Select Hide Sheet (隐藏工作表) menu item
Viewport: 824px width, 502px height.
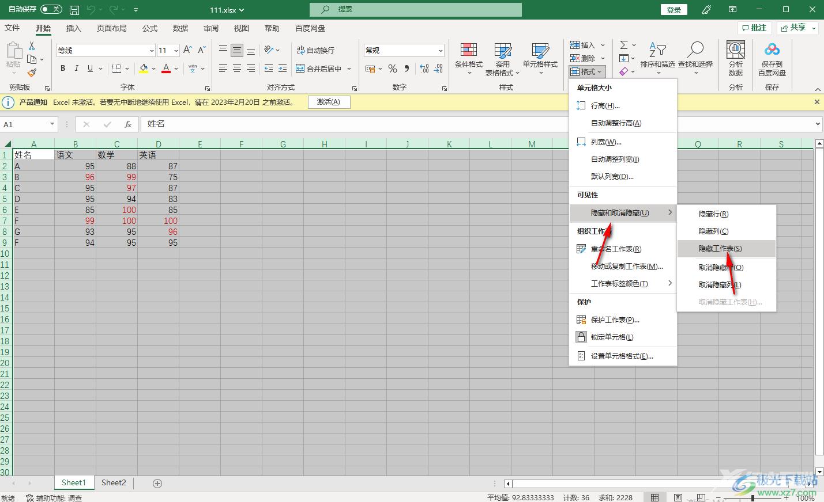727,249
